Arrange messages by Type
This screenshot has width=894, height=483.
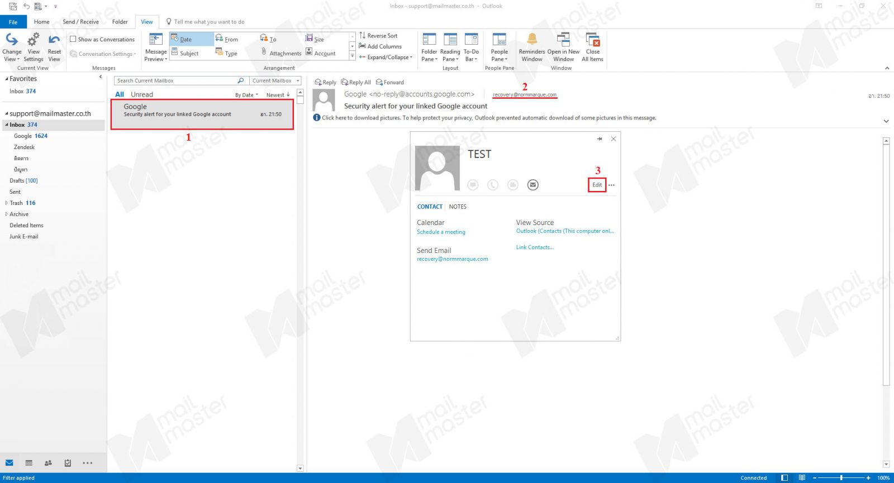pyautogui.click(x=227, y=53)
